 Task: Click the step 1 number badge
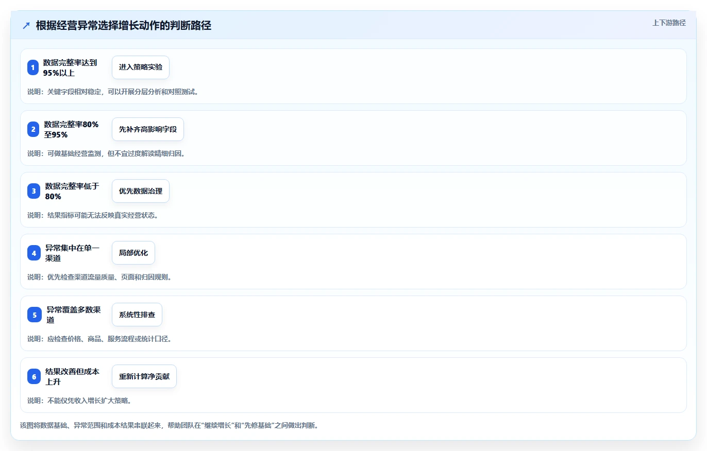point(33,67)
